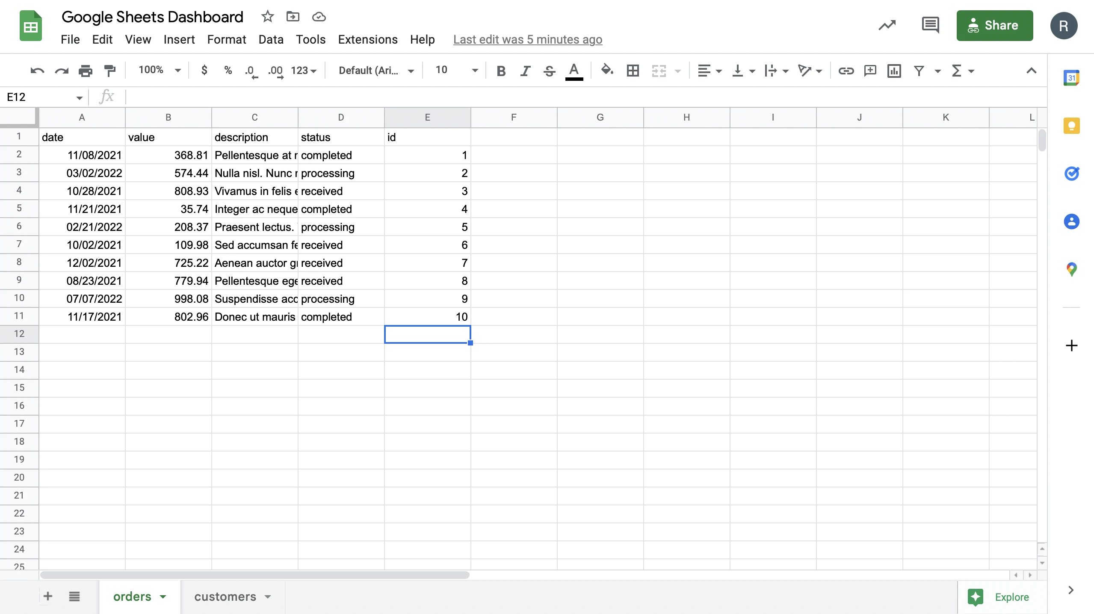
Task: Click the E12 name box field
Action: pos(44,97)
